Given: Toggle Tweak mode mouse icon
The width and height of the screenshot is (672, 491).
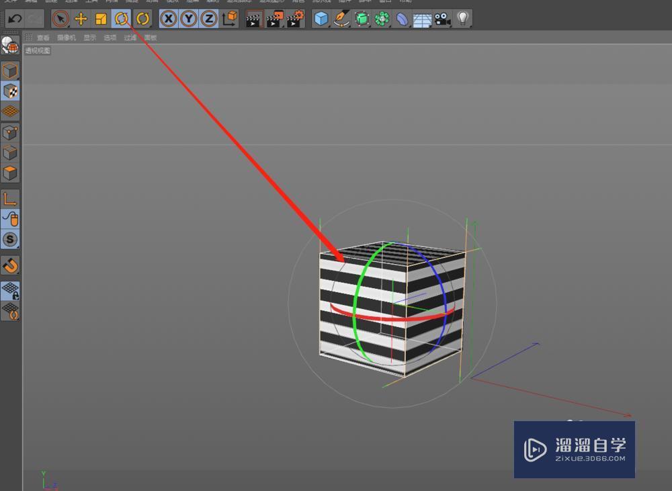Looking at the screenshot, I should [x=10, y=220].
